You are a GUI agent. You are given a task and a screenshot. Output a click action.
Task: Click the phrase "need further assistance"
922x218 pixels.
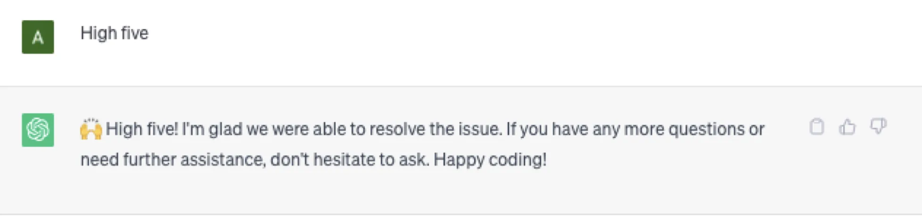coord(173,160)
